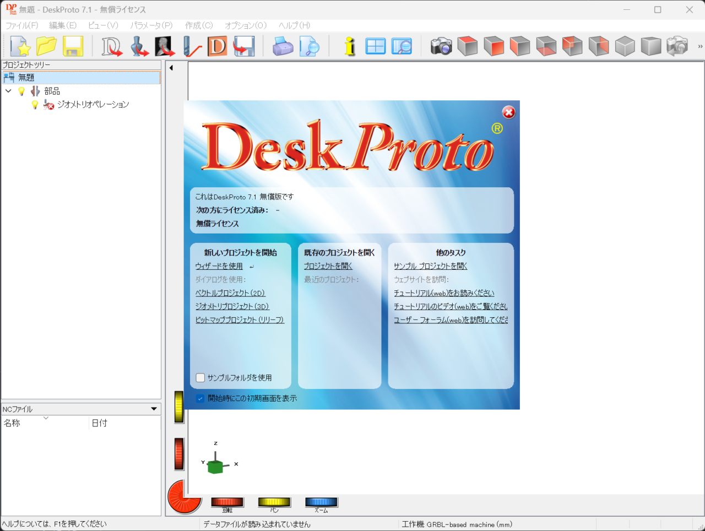Click the yellow パン thumbwheel
Viewport: 705px width, 531px height.
pyautogui.click(x=274, y=502)
